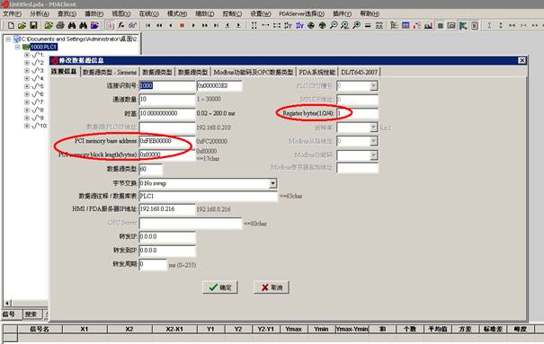Click the red X Cancel button
Screen dimensions: 544x344
272,287
